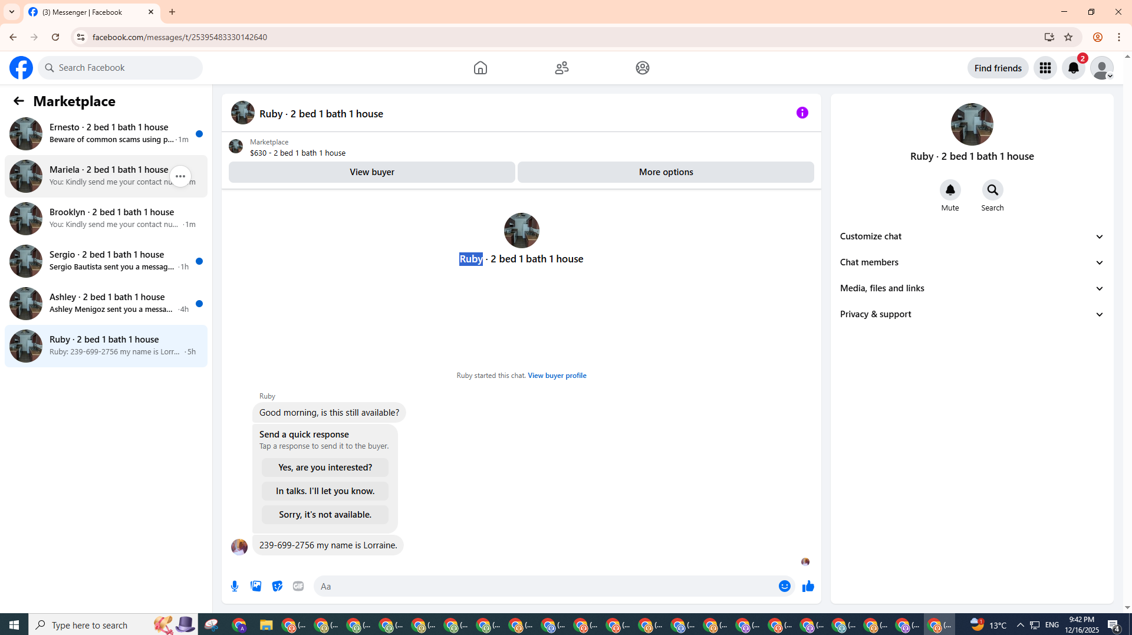
Task: Open the View buyer profile link
Action: 557,376
